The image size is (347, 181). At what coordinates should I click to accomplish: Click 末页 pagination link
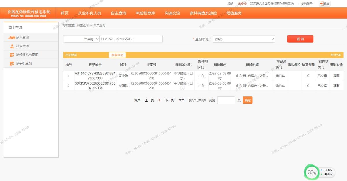click(181, 100)
